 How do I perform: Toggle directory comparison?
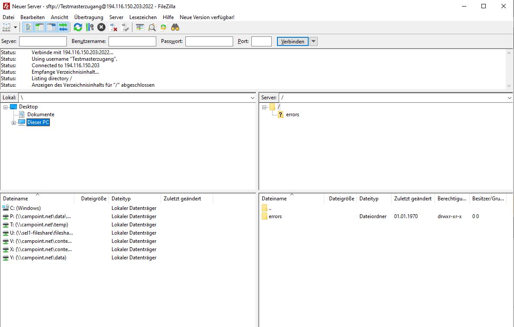(152, 27)
